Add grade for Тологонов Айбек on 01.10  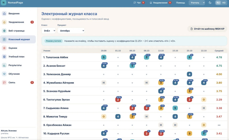coord(118,58)
